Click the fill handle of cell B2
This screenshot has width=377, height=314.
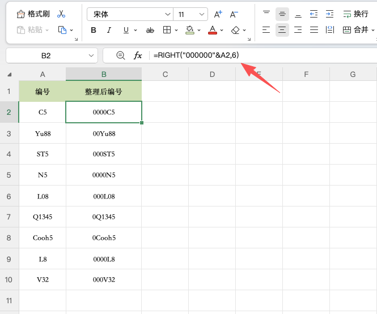click(x=142, y=123)
